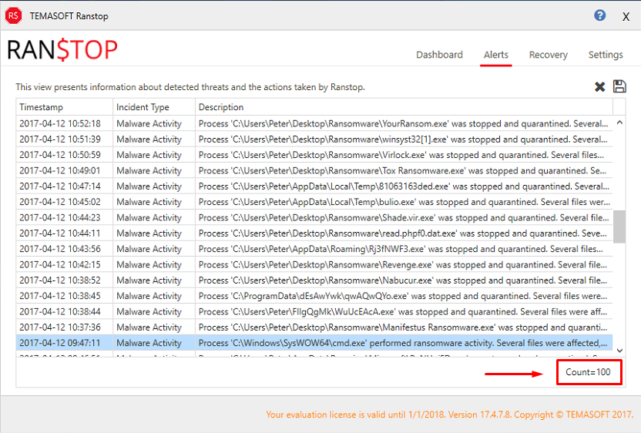Click timestamp 2017-04-12 10:50:59
The image size is (641, 433).
coord(60,155)
